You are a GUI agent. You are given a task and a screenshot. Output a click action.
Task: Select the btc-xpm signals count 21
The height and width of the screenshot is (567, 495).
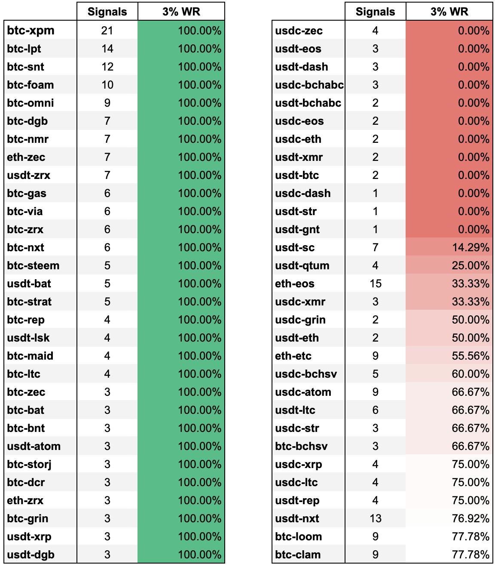[x=107, y=31]
